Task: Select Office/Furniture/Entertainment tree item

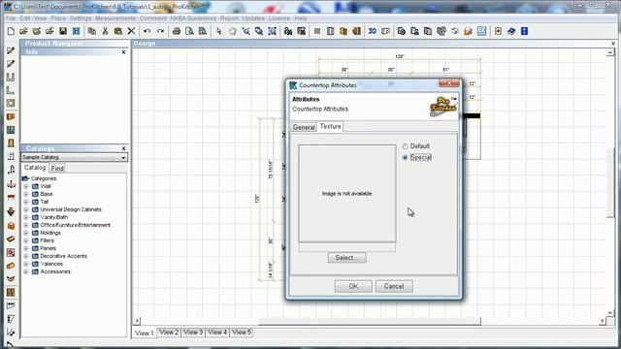Action: (76, 225)
